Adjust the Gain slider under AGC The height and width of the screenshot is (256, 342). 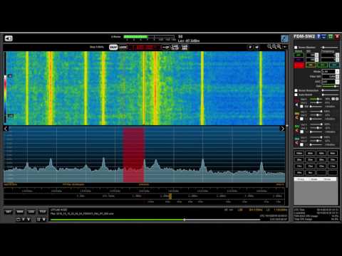click(x=330, y=86)
